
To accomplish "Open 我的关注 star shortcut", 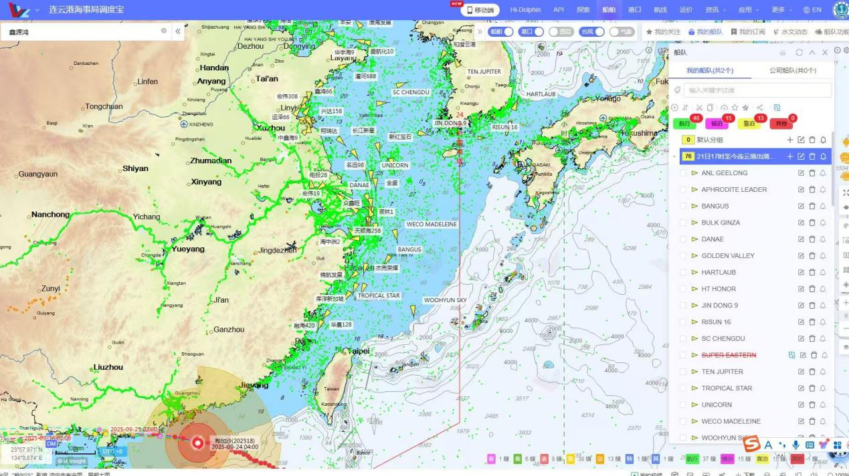I will click(x=662, y=31).
